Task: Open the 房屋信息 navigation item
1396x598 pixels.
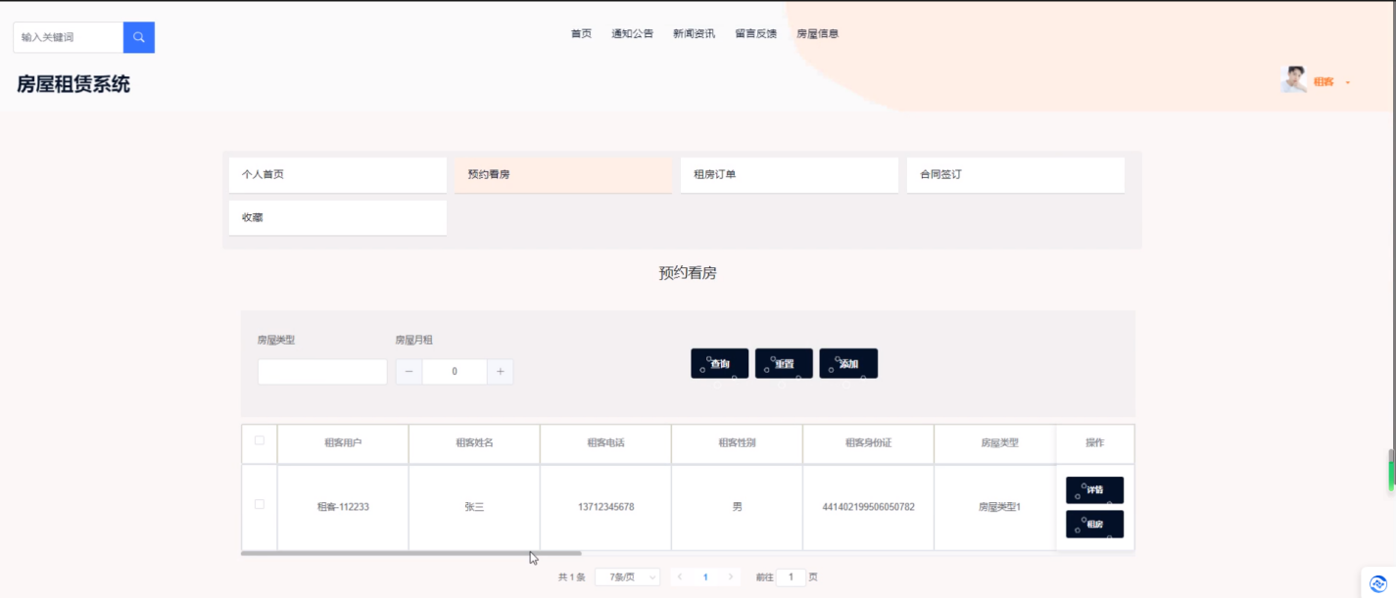Action: point(817,33)
